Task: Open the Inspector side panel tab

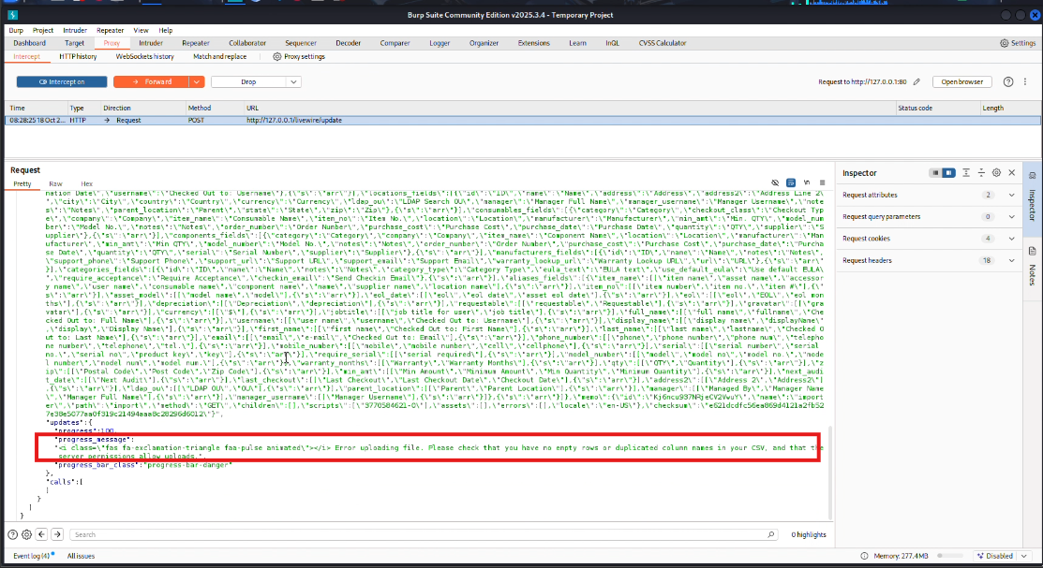Action: (1033, 198)
